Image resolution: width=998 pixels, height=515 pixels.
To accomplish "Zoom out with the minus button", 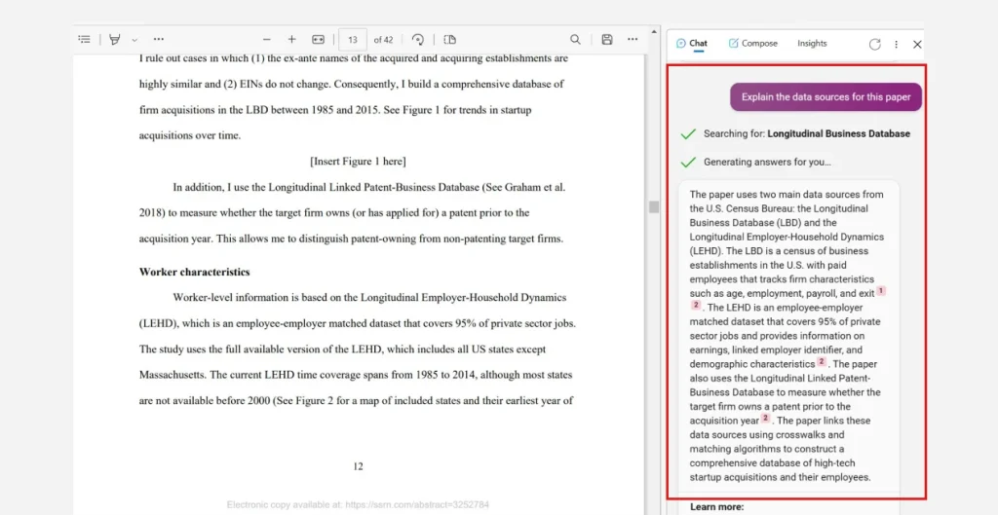I will 264,40.
